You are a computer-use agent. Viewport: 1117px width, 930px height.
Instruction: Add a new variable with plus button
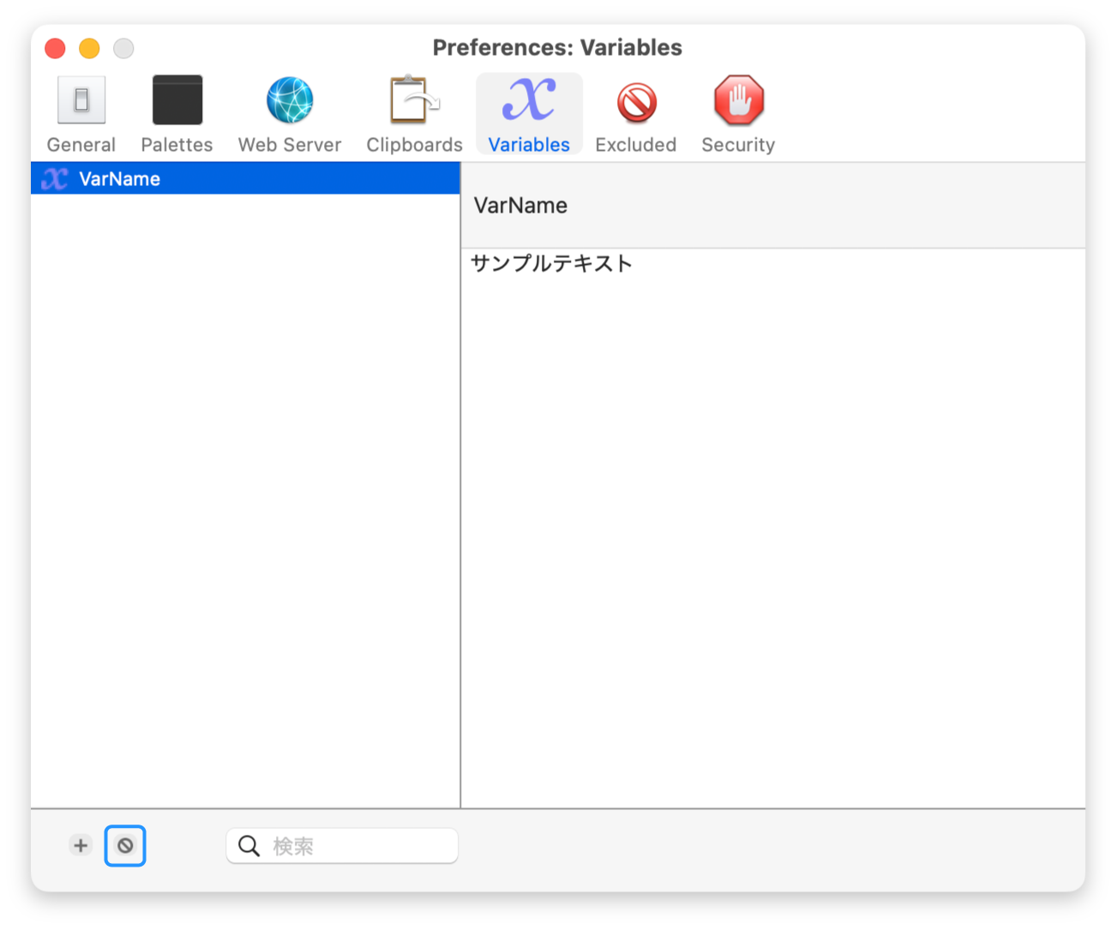coord(81,846)
